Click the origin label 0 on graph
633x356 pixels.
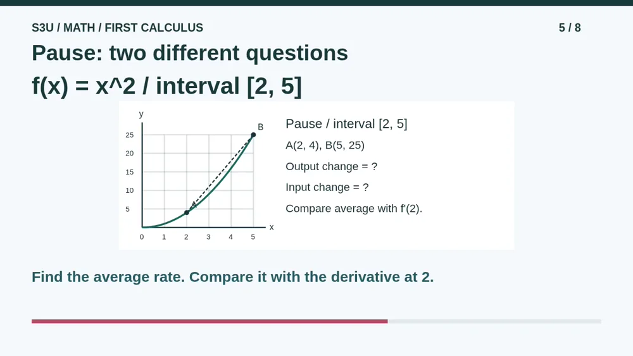pos(142,237)
